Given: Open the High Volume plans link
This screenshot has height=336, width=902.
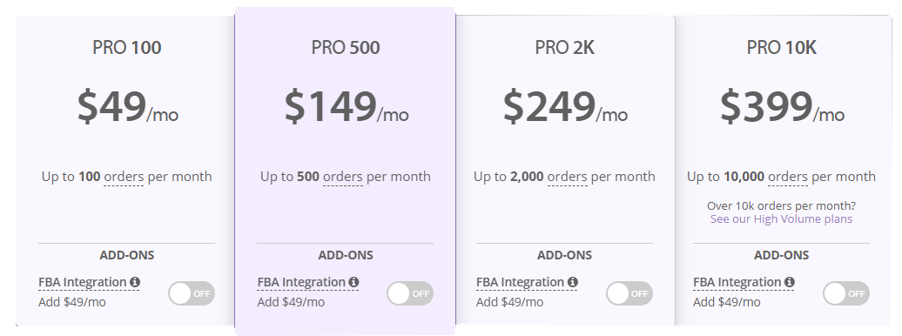Looking at the screenshot, I should pos(781,219).
